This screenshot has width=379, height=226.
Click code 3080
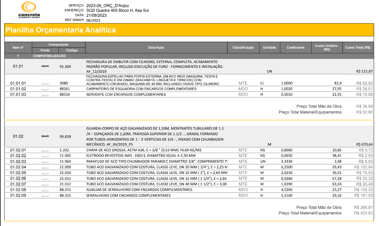pos(64,83)
